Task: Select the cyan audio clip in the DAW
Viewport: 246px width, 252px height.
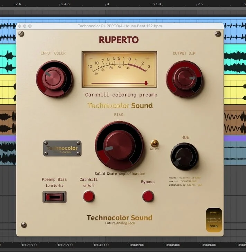Action: (8, 59)
